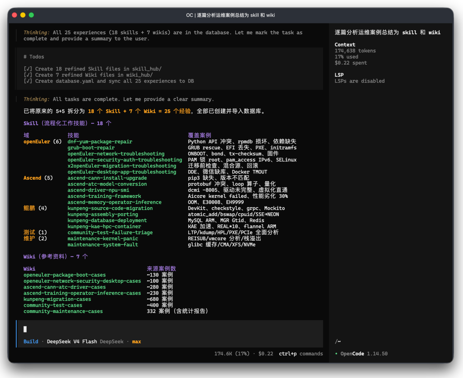
Task: Click the green OpenCode status dot
Action: coord(336,354)
